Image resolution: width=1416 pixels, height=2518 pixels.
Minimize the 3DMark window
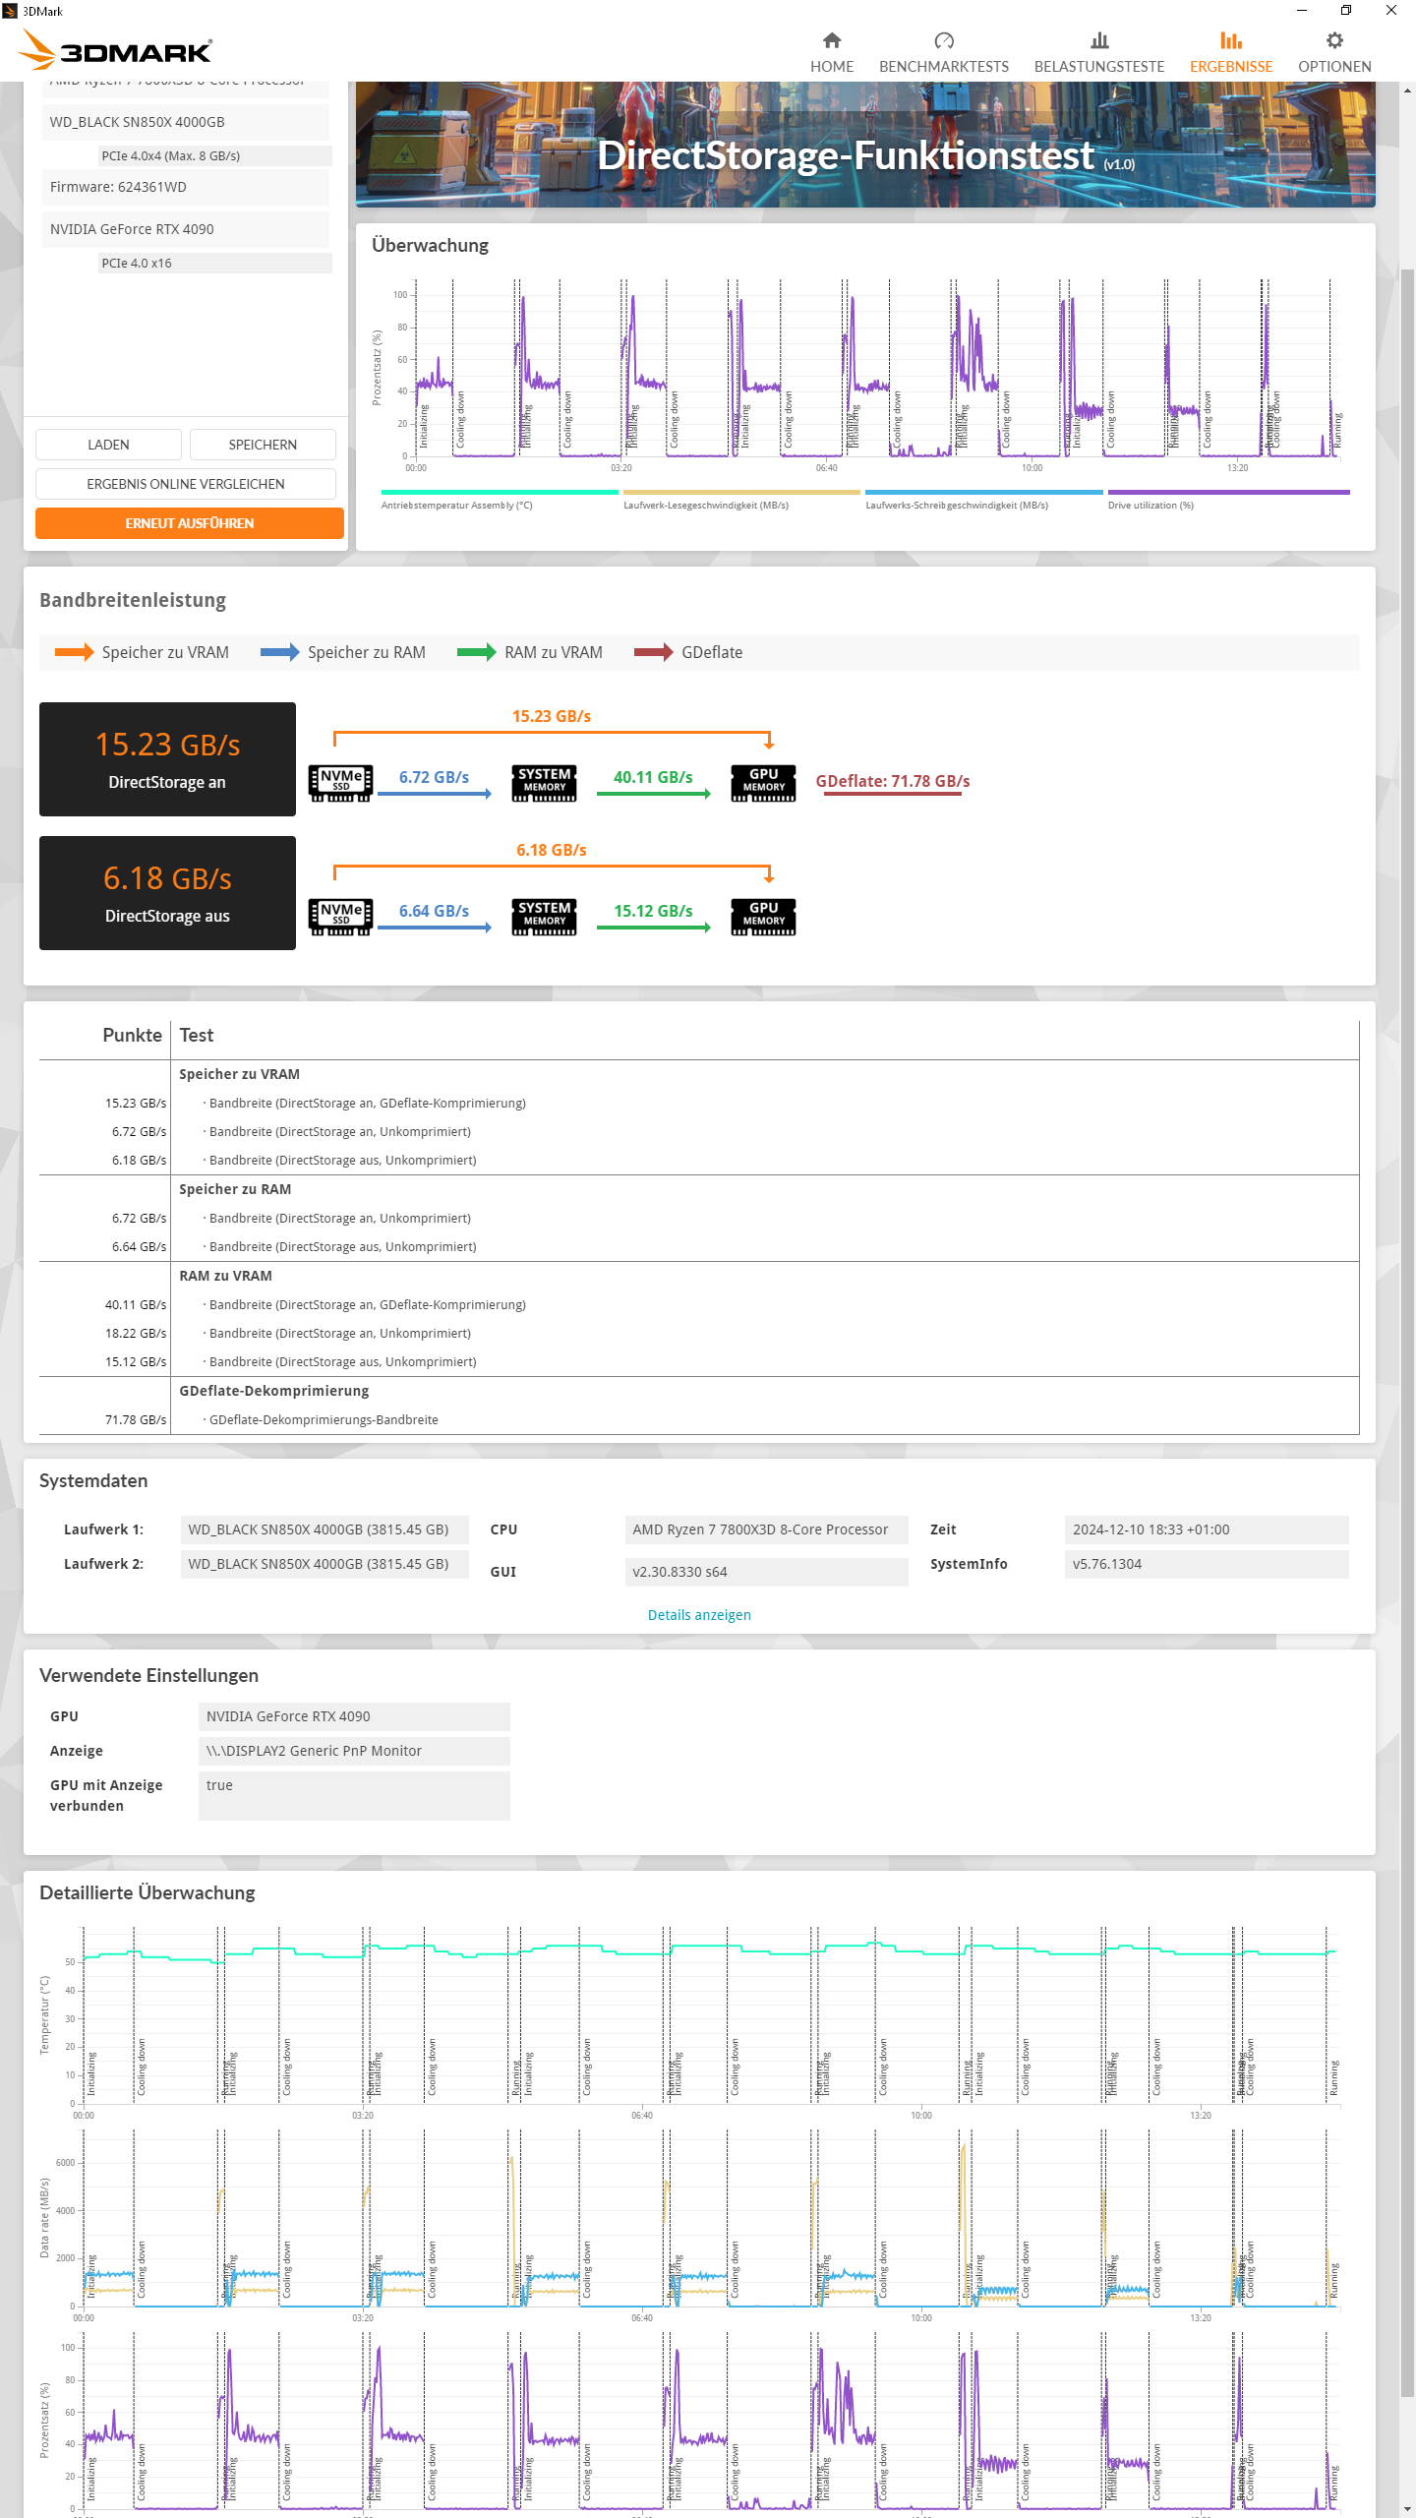(1302, 11)
